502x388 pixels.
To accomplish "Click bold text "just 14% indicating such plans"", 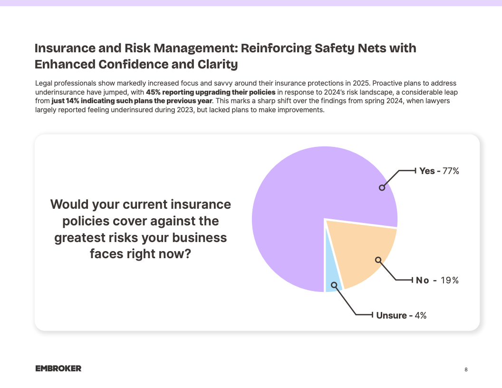I will coord(132,101).
